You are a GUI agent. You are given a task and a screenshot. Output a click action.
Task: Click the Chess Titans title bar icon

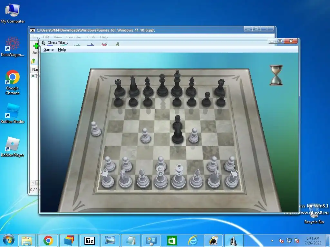[44, 43]
